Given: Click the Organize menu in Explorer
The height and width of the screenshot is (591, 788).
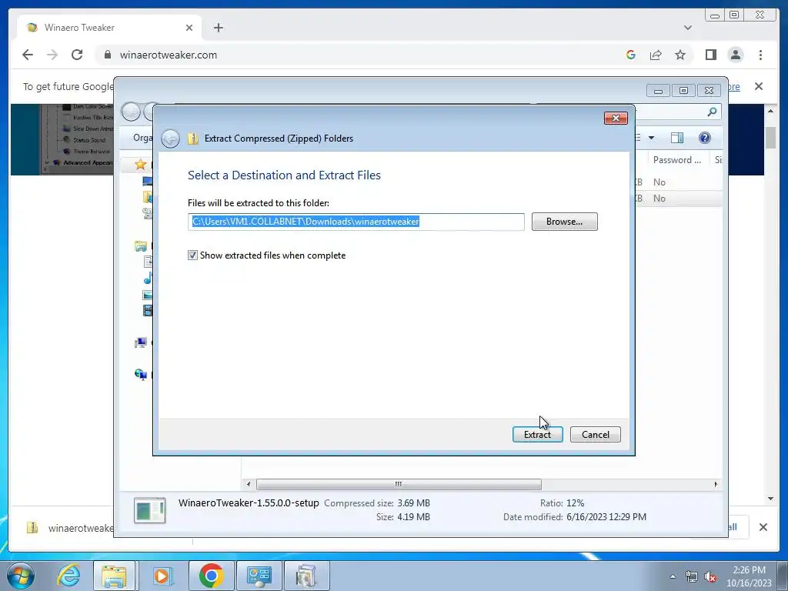Looking at the screenshot, I should point(142,138).
